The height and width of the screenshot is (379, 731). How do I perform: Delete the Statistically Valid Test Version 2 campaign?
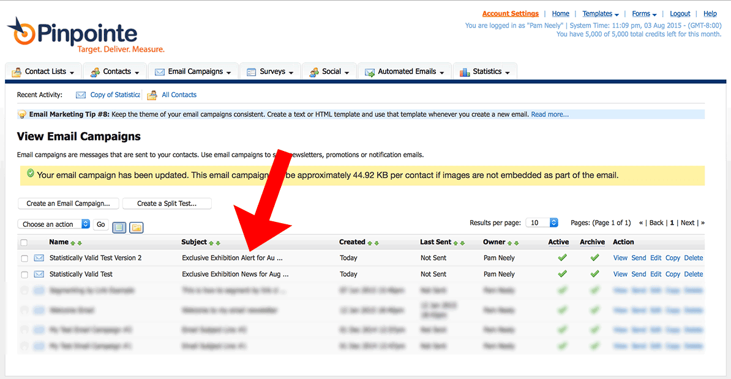693,257
